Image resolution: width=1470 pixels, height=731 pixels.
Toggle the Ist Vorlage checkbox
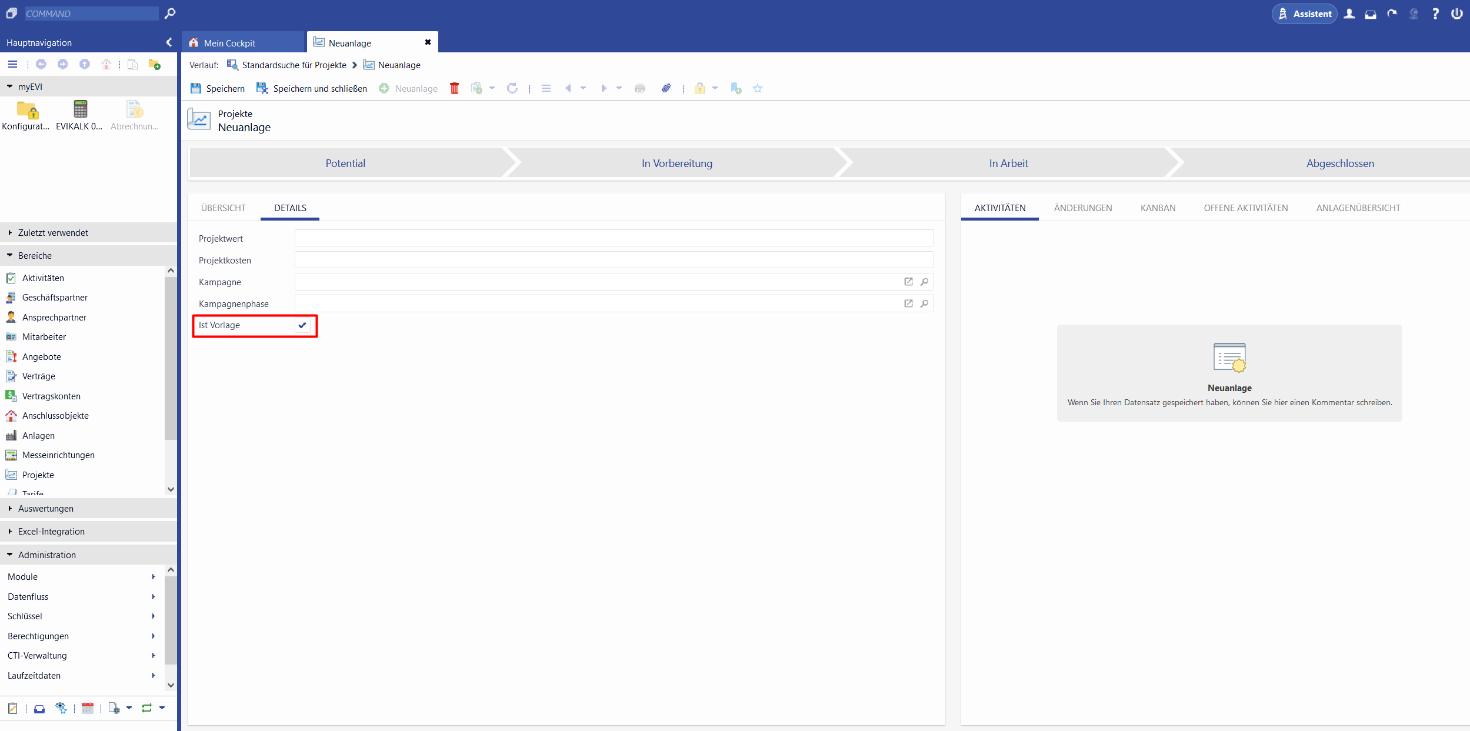302,325
